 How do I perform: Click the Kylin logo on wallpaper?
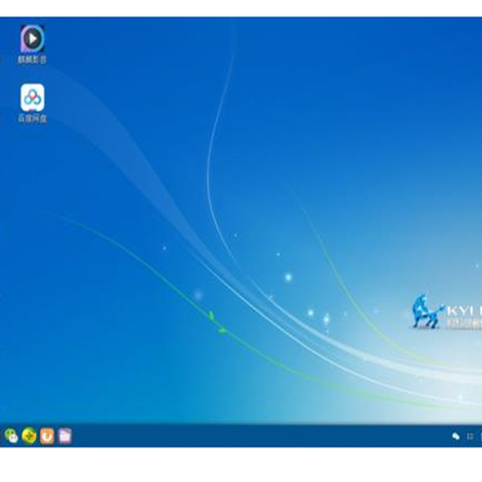[x=427, y=311]
